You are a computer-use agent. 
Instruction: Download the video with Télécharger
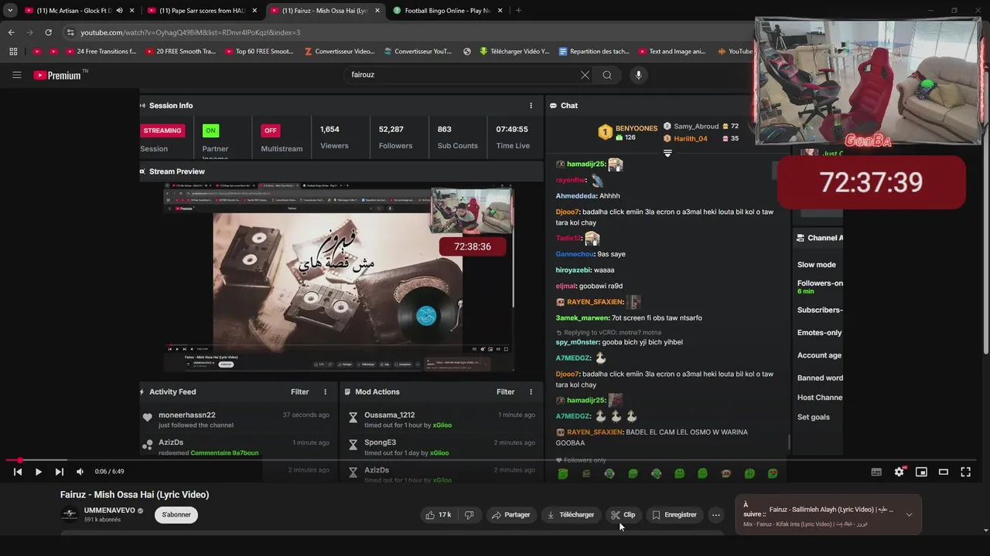tap(570, 515)
